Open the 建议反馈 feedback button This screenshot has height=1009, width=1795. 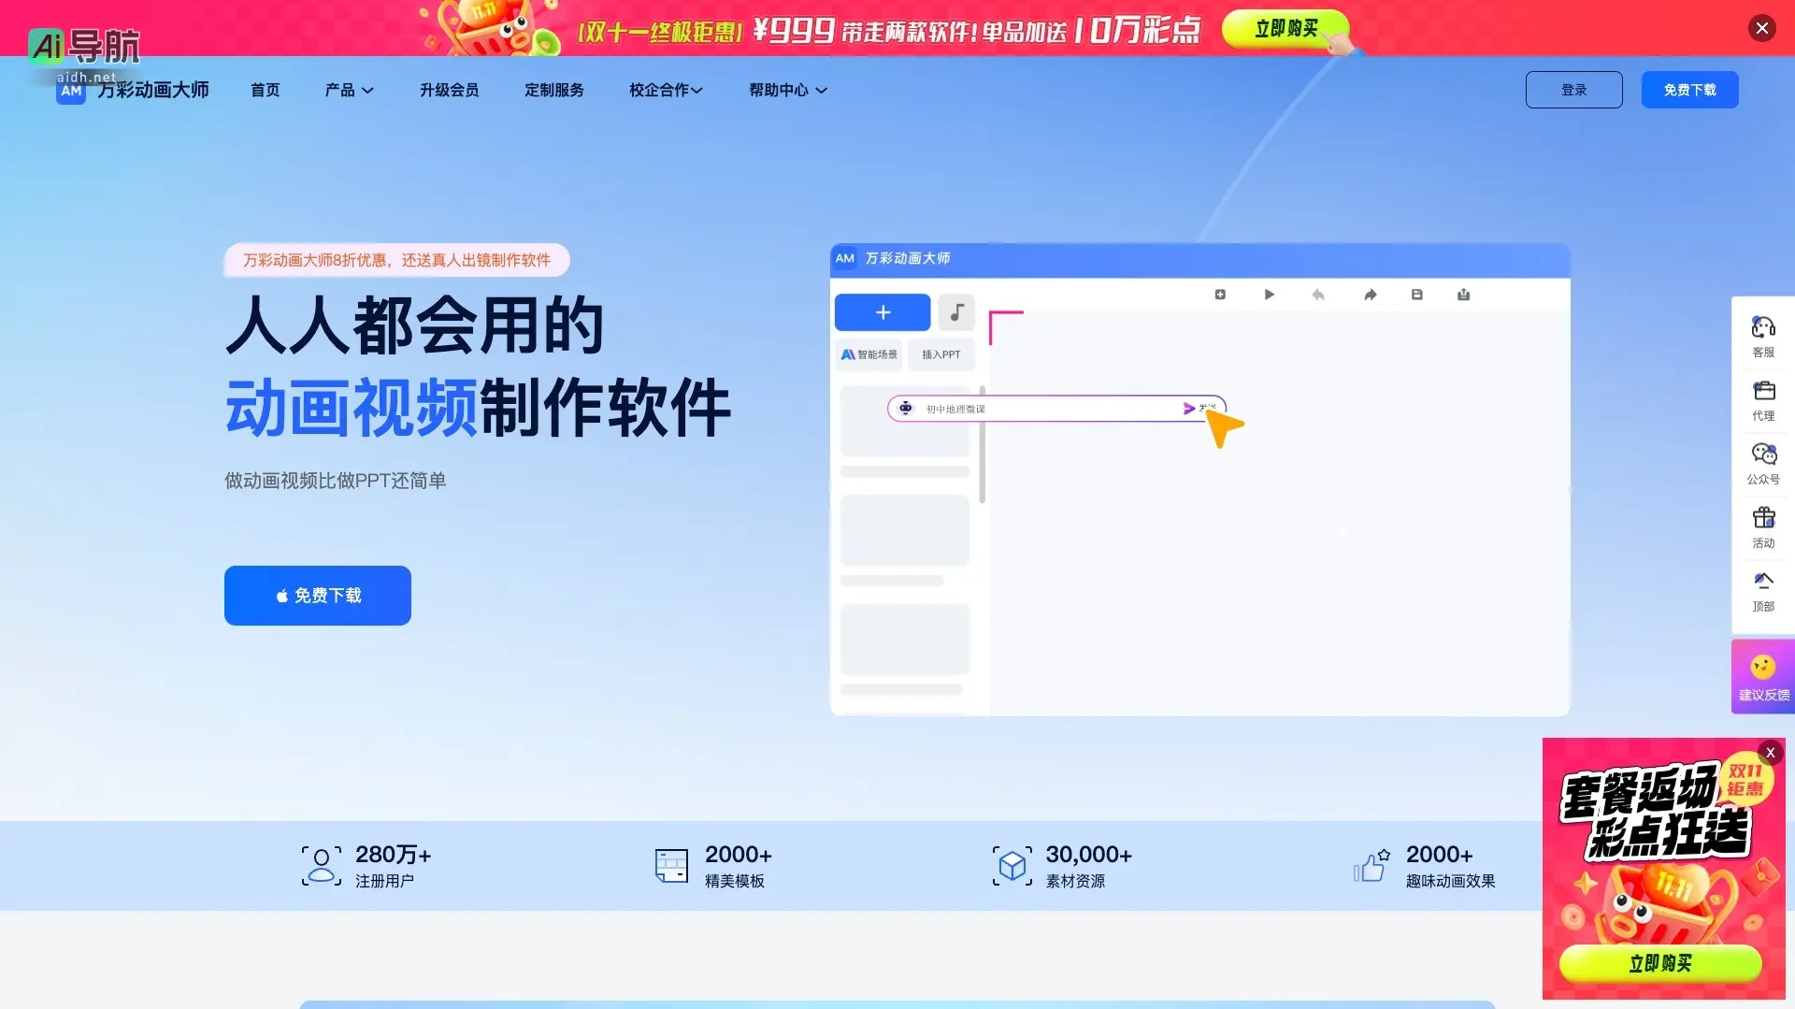1763,677
